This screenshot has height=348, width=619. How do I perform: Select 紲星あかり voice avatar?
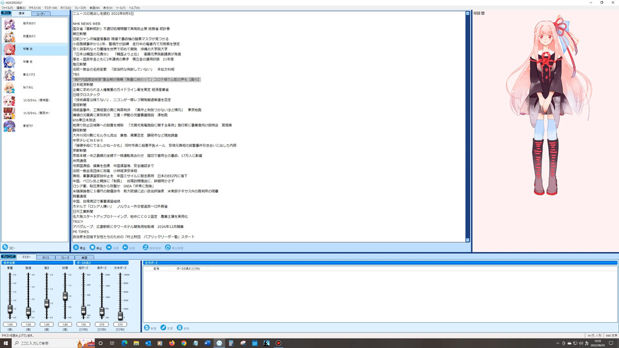pyautogui.click(x=9, y=36)
